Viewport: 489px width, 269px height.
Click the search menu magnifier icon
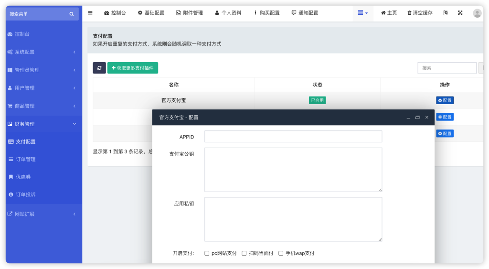tap(72, 14)
